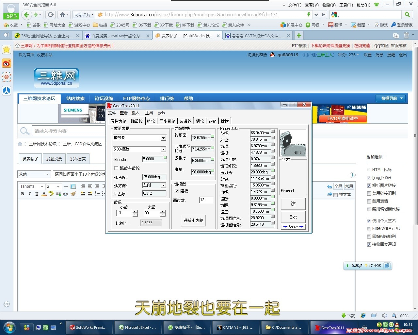Choose font color in the post editor
The height and width of the screenshot is (335, 418).
(44, 194)
